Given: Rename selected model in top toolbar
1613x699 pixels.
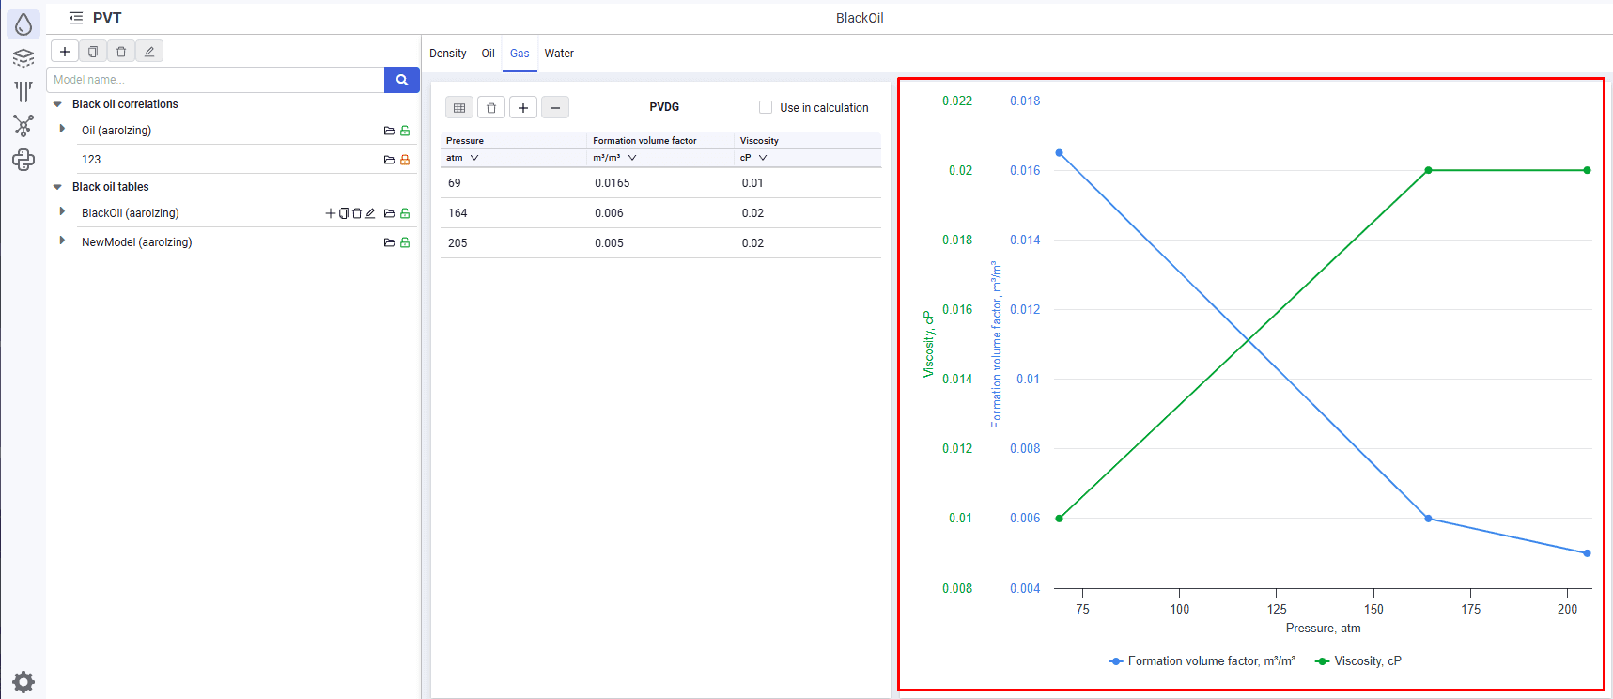Looking at the screenshot, I should [149, 52].
